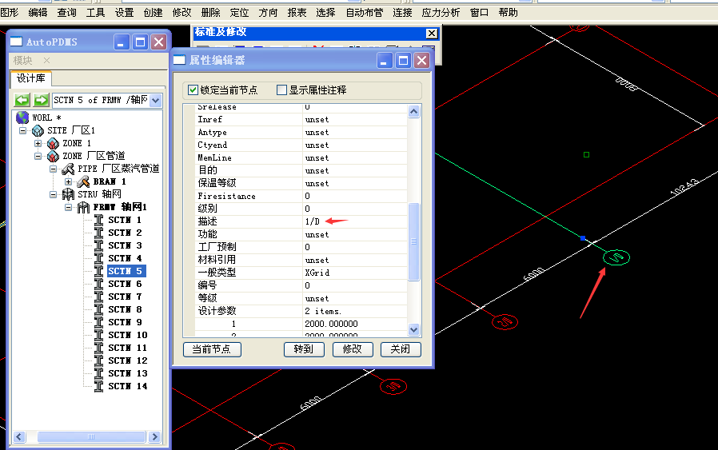
Task: Switch to the 设计库 tab
Action: [x=31, y=78]
